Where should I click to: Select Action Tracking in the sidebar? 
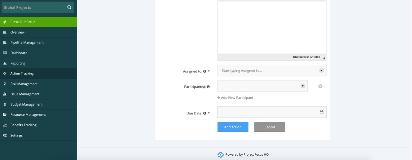(38, 74)
